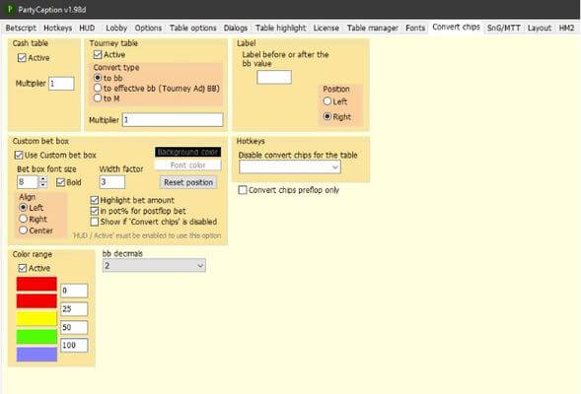
Task: Open the License tab
Action: (x=327, y=29)
